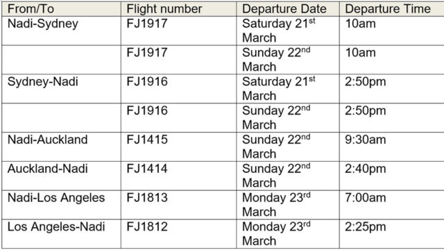Click the Nadi-Sydney route cell

click(x=62, y=31)
